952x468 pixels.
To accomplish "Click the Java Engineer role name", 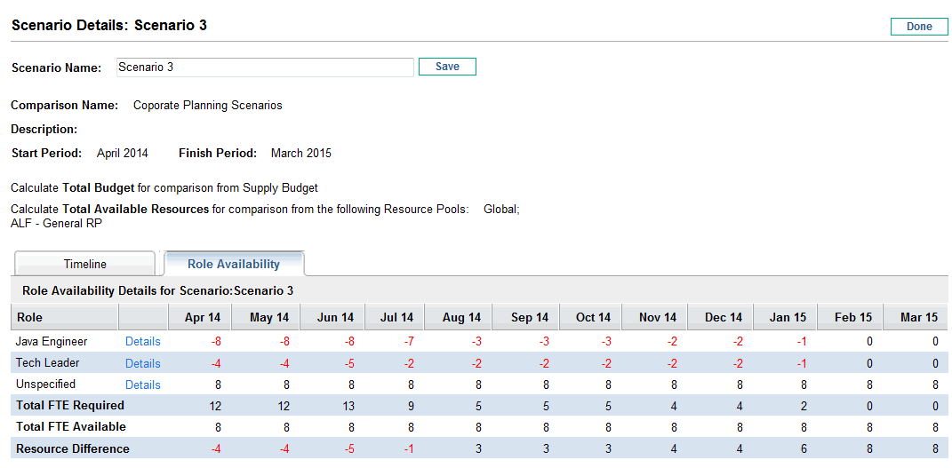I will click(x=51, y=341).
